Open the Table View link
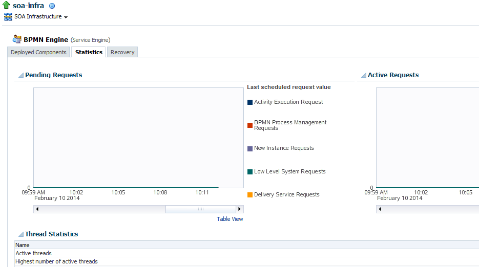This screenshot has width=479, height=267. tap(230, 219)
